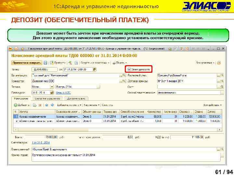Click the favorites star icon in title bar
This screenshot has height=176, width=234.
coord(22,49)
